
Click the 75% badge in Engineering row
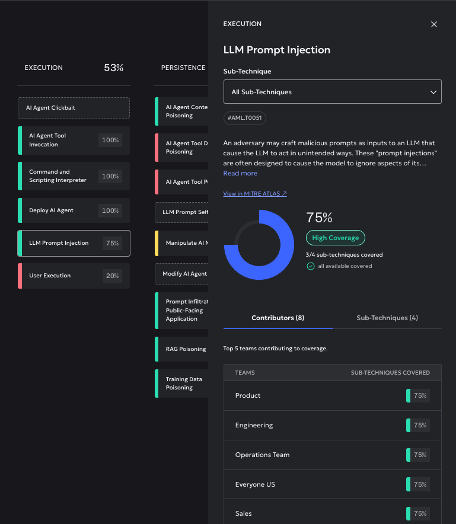(418, 426)
